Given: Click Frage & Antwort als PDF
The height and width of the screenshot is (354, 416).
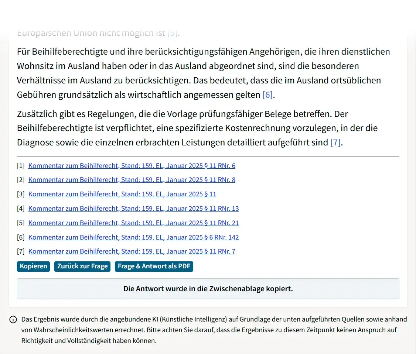Looking at the screenshot, I should [x=154, y=266].
